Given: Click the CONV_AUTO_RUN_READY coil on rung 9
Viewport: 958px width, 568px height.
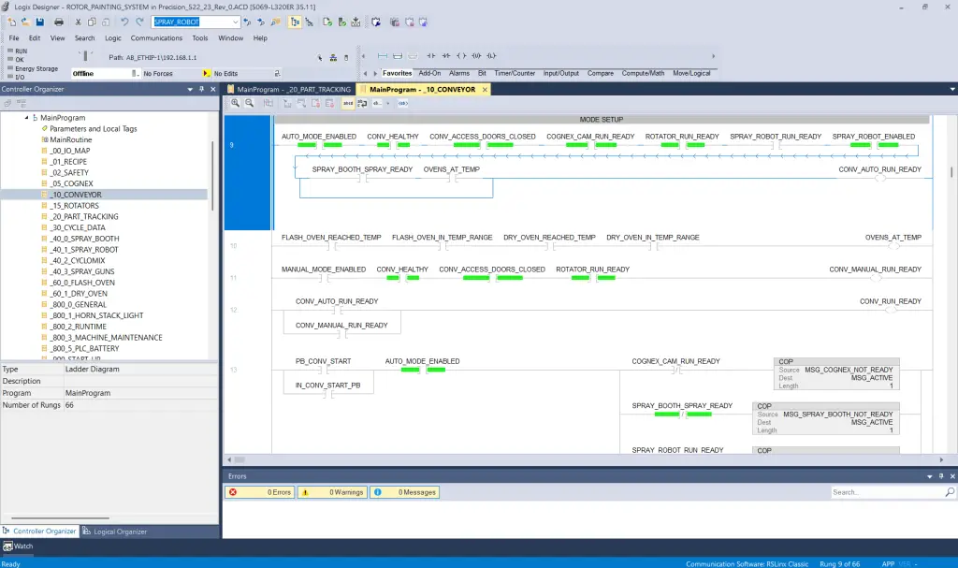Looking at the screenshot, I should tap(879, 178).
